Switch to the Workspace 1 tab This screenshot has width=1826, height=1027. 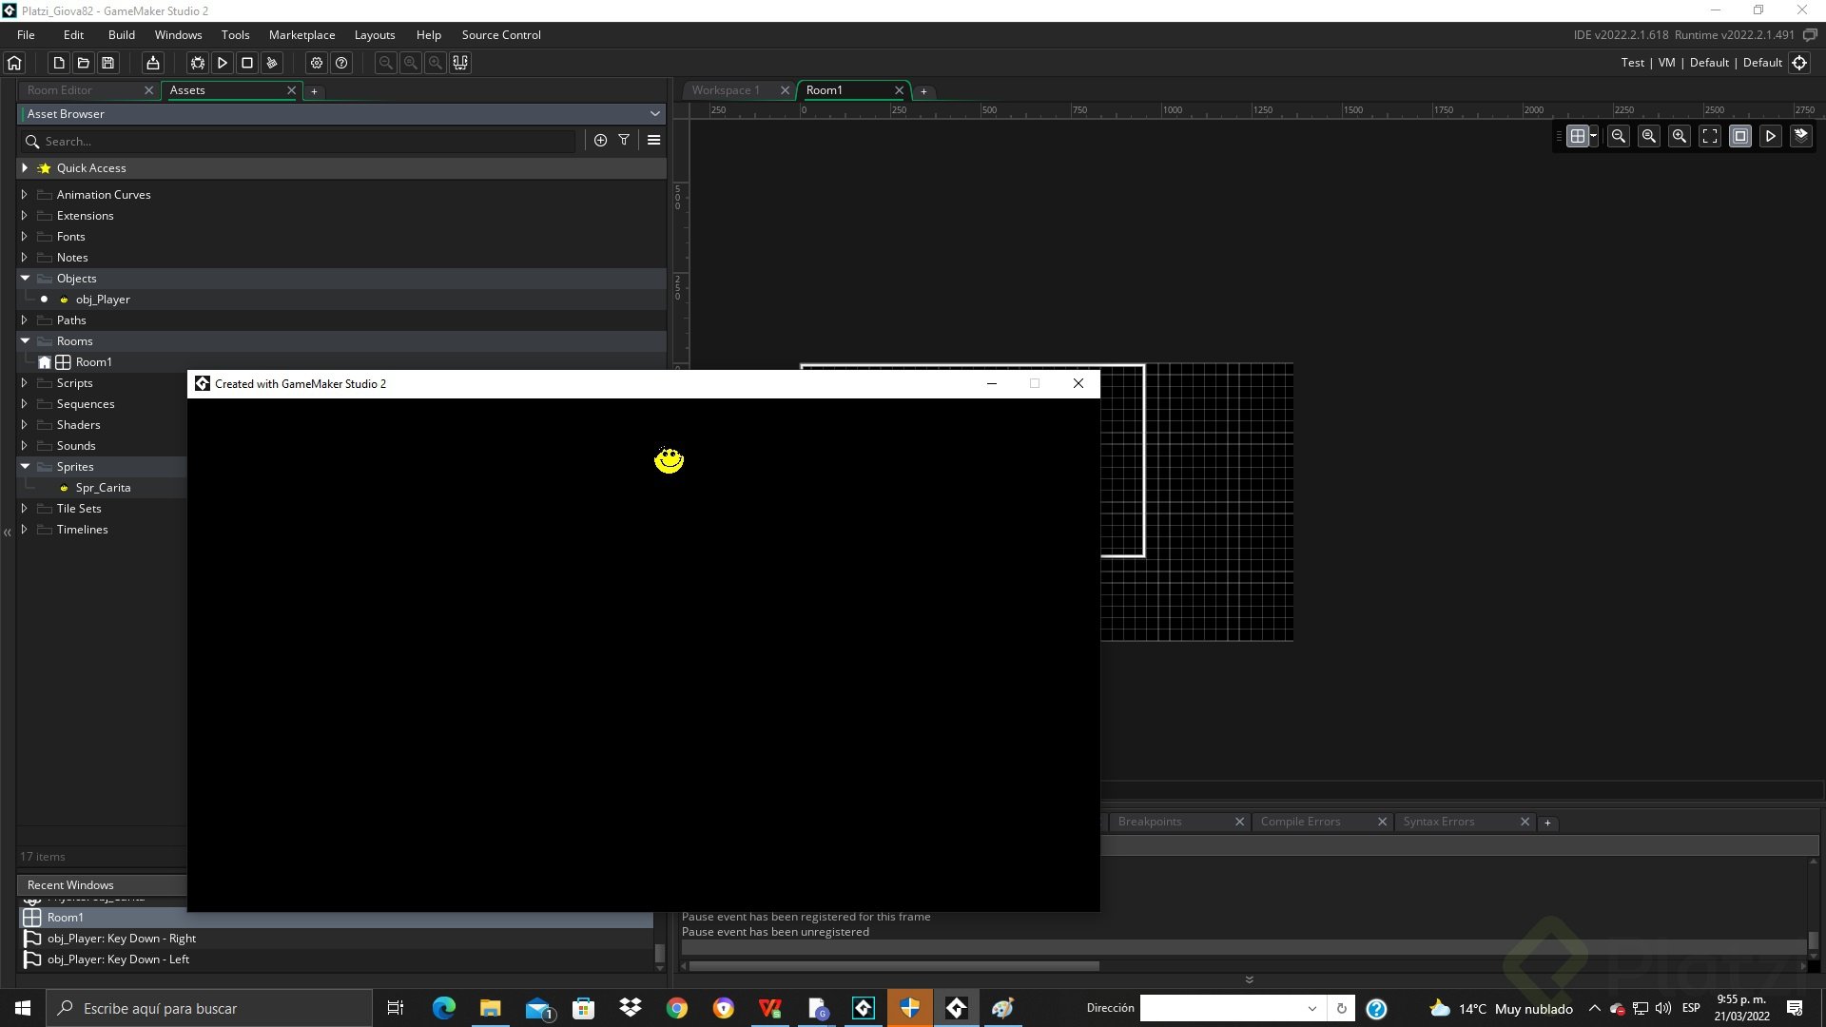[x=726, y=90]
